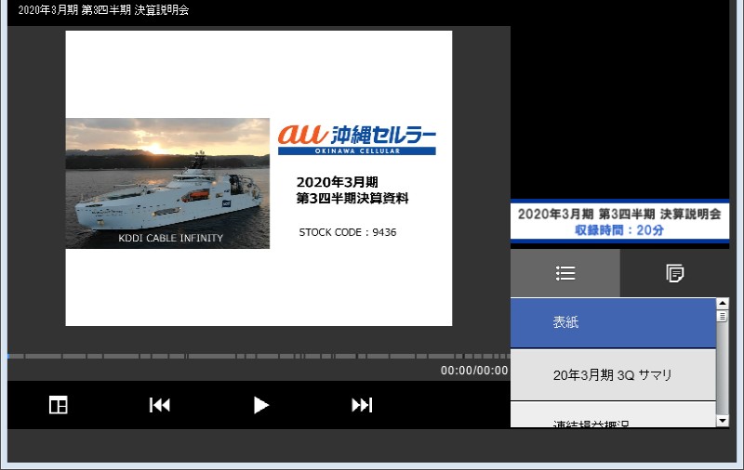Jump to the previous slide
Image resolution: width=744 pixels, height=470 pixels.
pyautogui.click(x=160, y=405)
